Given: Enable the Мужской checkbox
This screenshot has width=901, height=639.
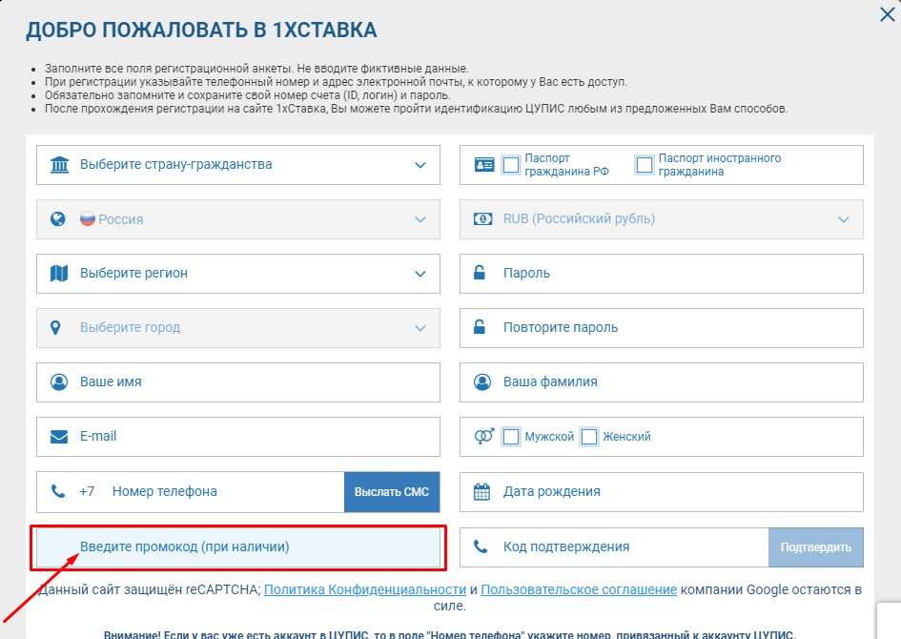Looking at the screenshot, I should click(x=511, y=437).
